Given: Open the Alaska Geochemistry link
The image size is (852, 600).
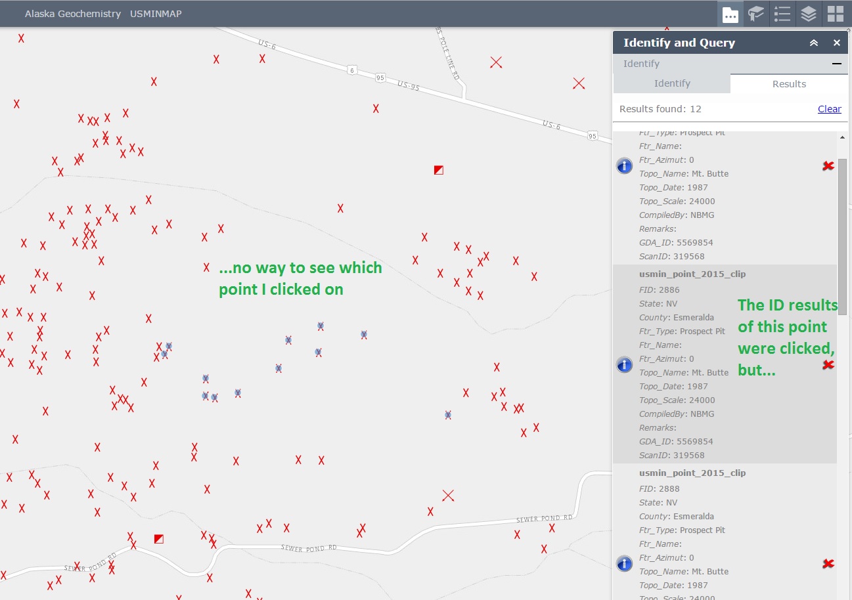Looking at the screenshot, I should tap(73, 14).
